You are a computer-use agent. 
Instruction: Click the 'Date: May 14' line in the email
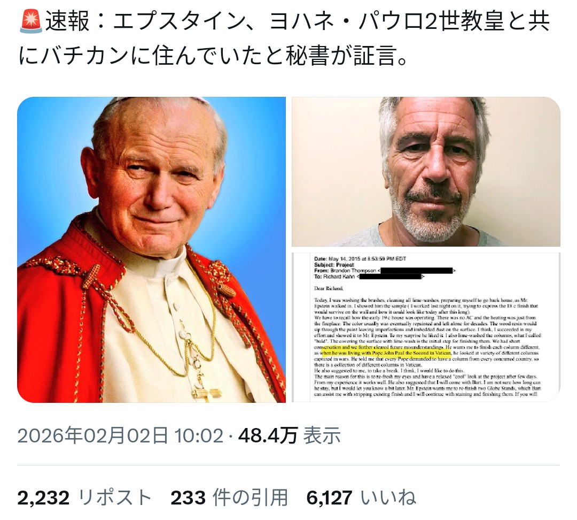coord(360,259)
